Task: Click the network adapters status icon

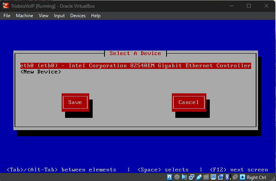Action: click(191, 177)
